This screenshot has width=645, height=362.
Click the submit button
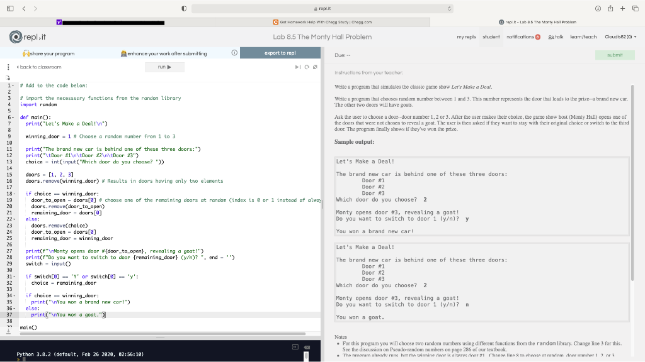click(x=615, y=55)
